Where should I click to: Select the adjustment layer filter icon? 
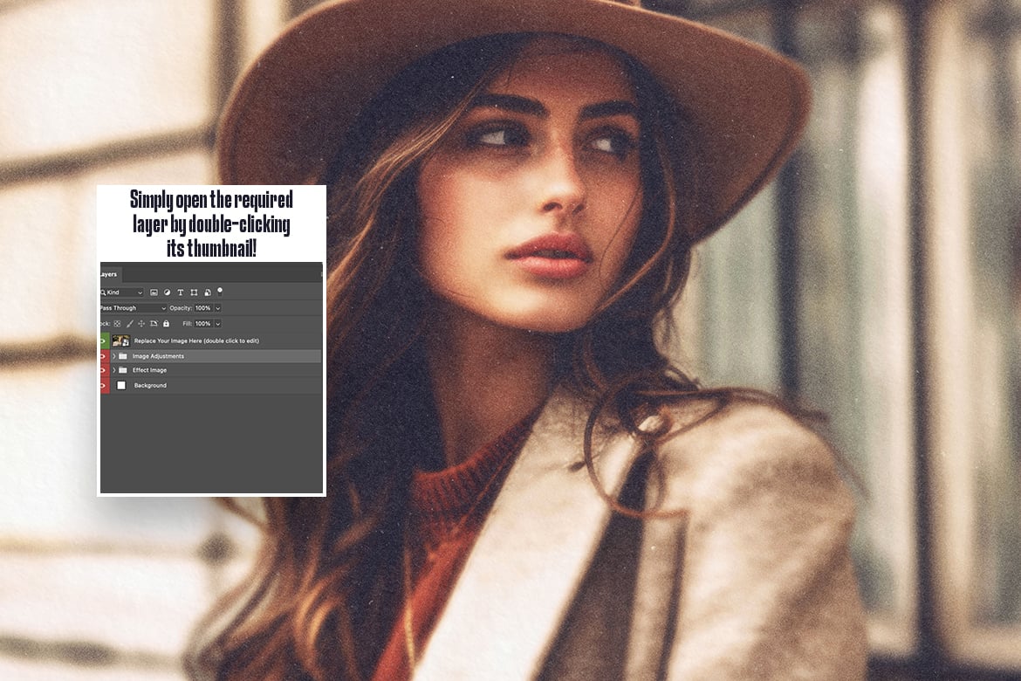167,292
